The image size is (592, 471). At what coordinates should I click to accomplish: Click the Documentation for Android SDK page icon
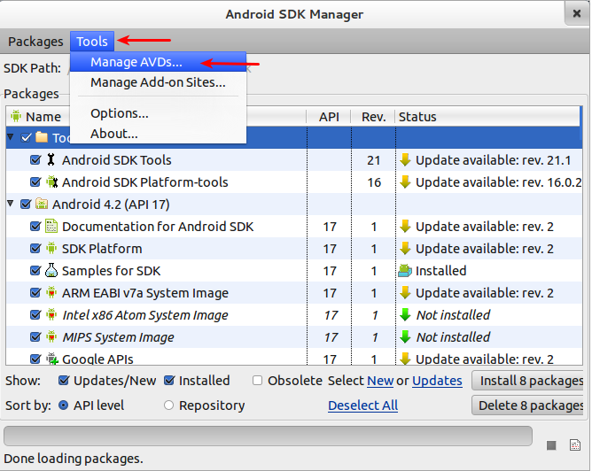pyautogui.click(x=51, y=227)
